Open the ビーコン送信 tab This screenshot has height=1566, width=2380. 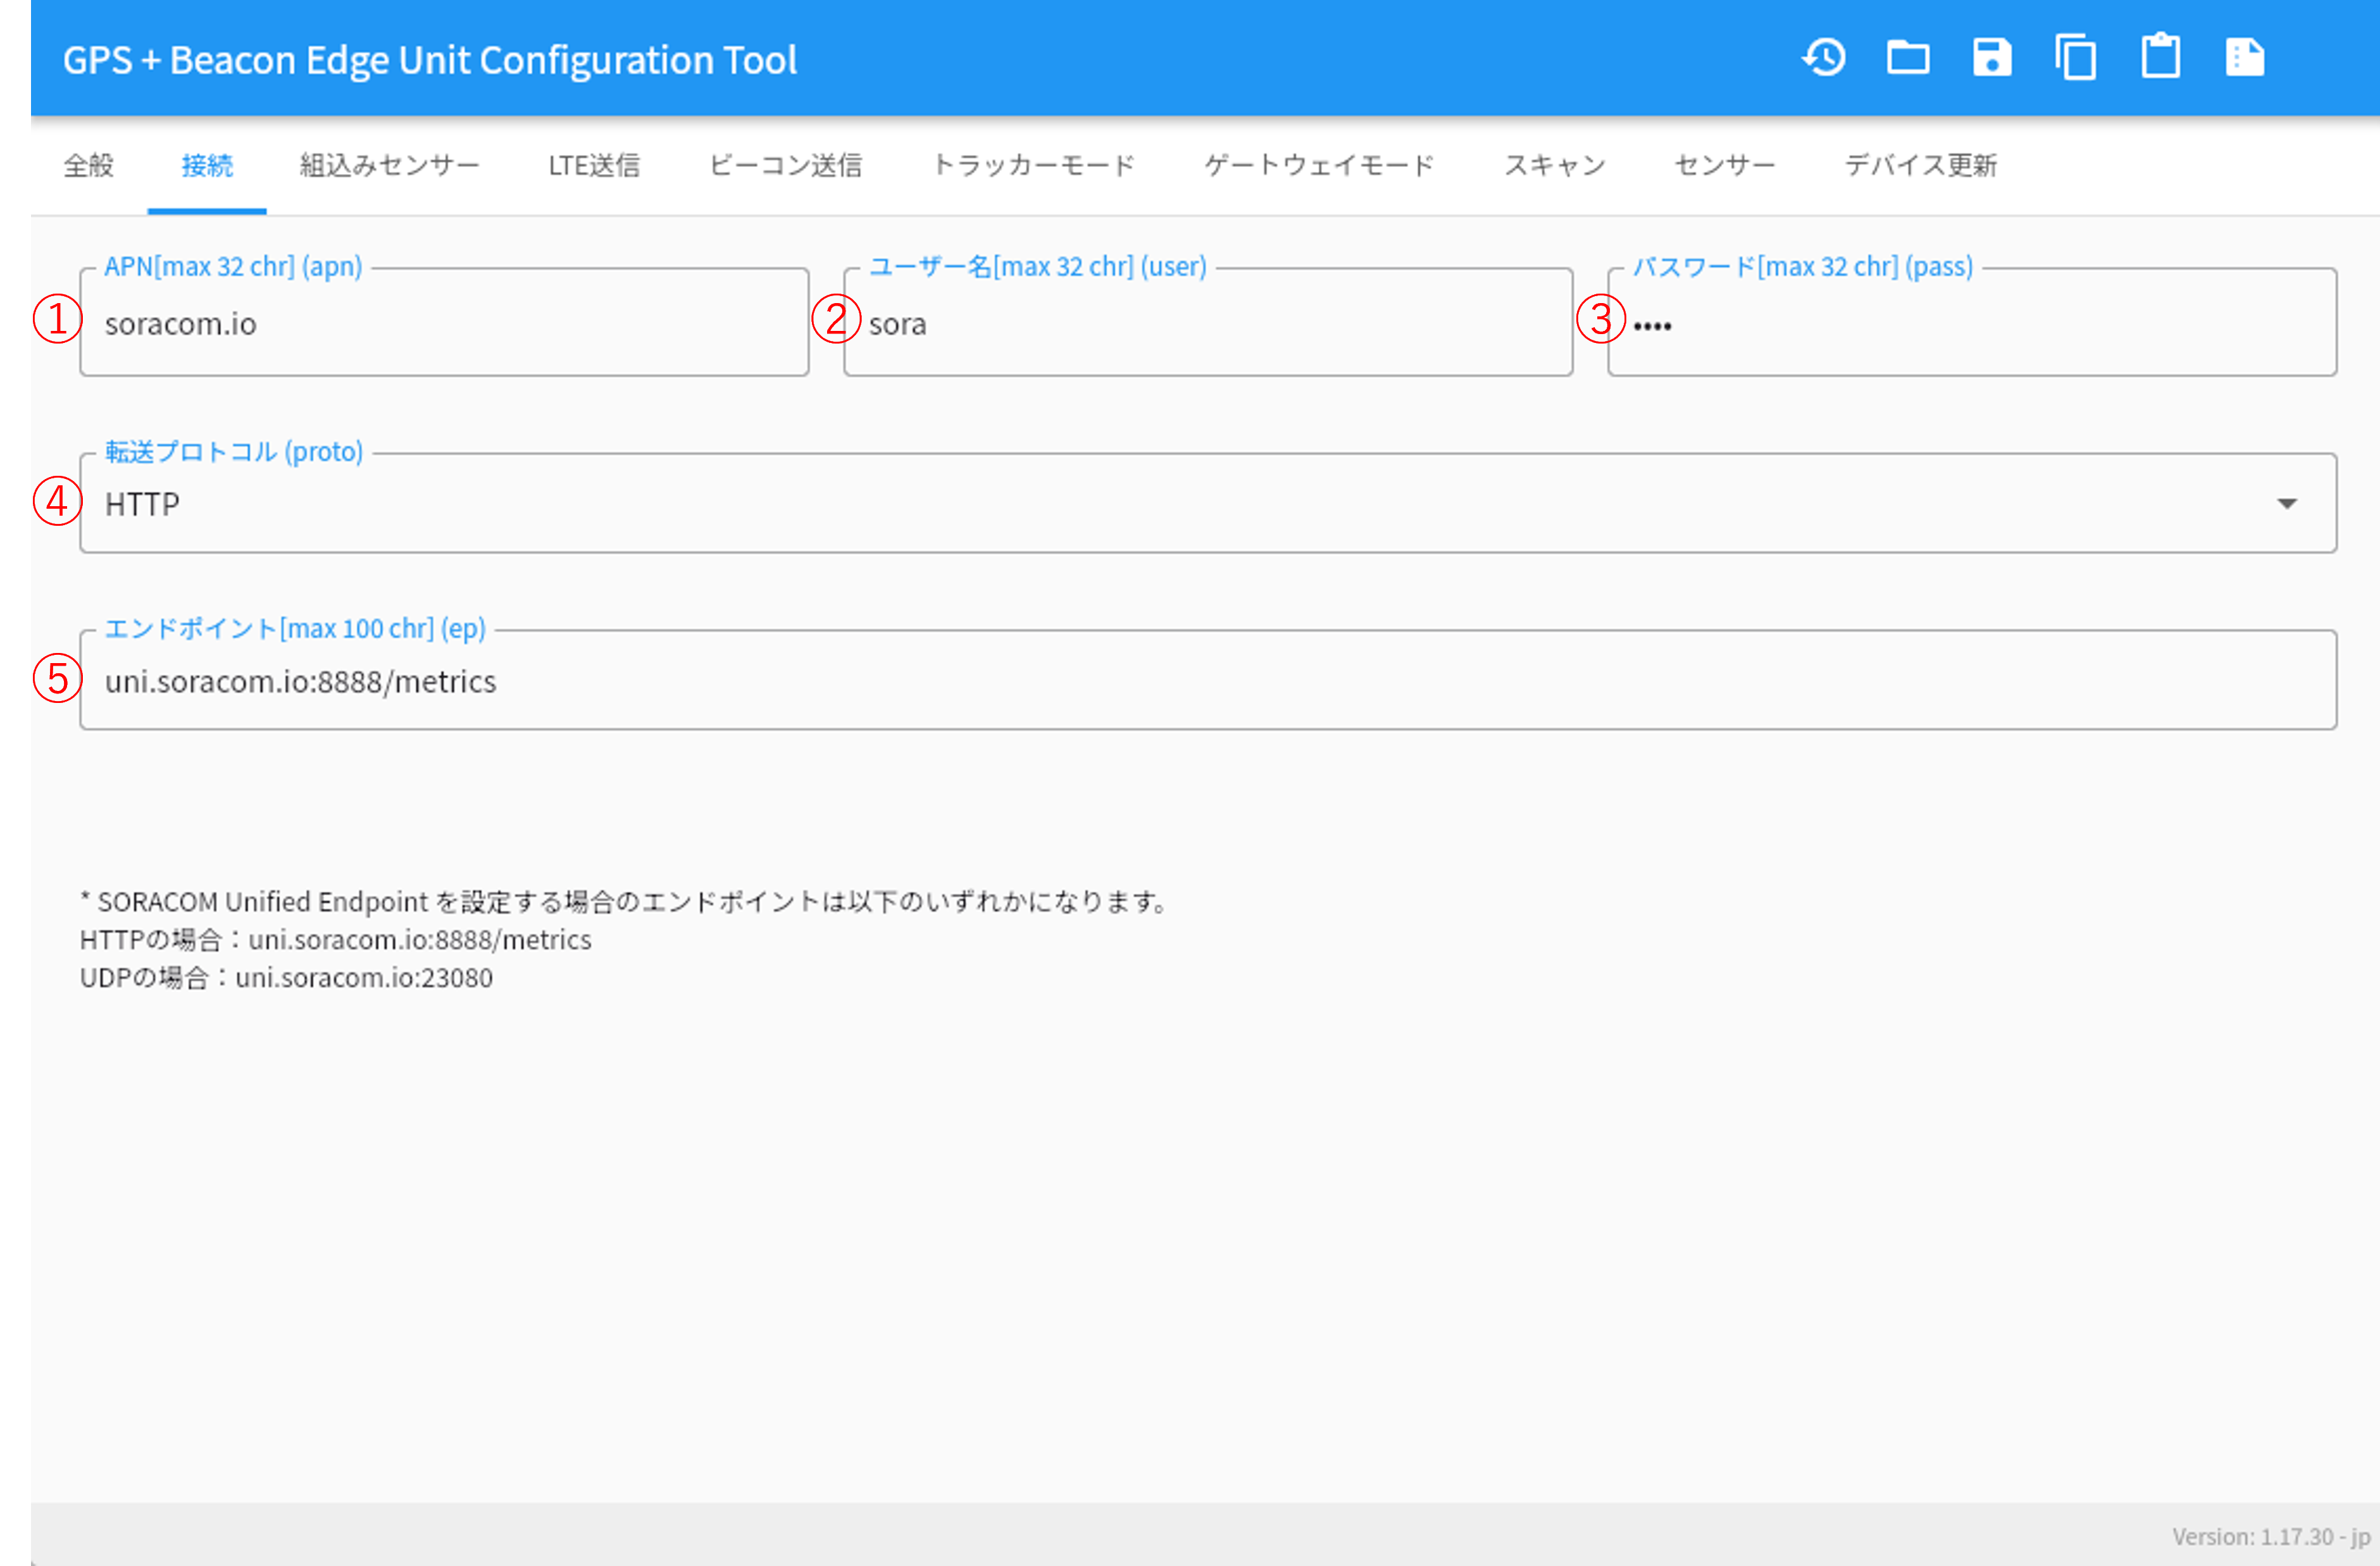click(x=786, y=165)
